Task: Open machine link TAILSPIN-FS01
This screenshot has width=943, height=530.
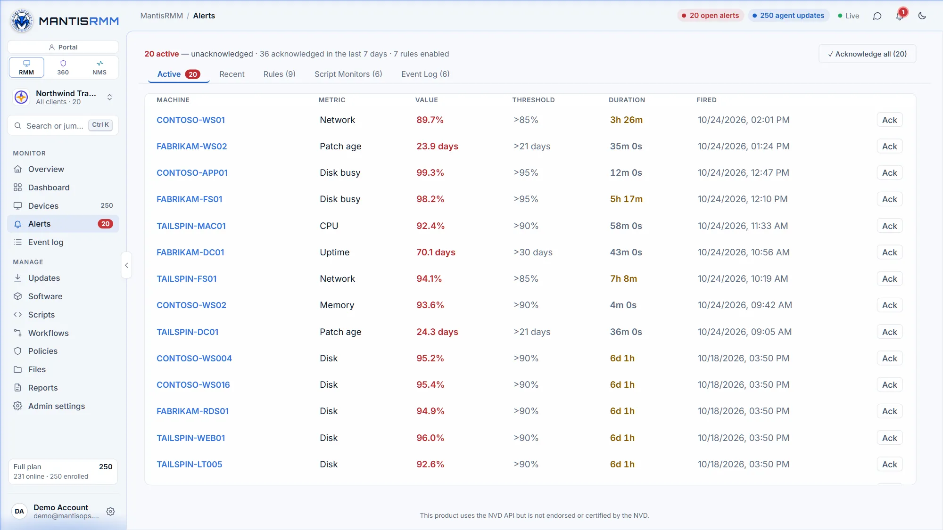Action: [187, 279]
